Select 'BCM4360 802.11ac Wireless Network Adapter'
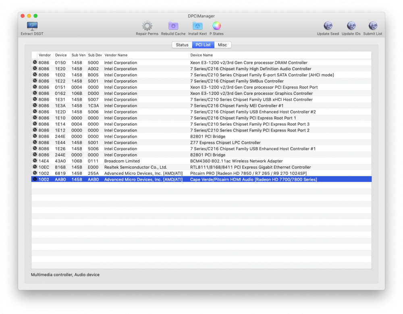The width and height of the screenshot is (403, 314). 236,161
